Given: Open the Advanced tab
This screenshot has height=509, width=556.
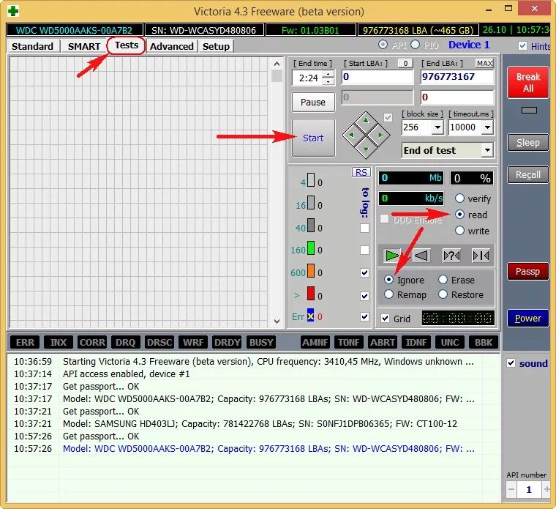Looking at the screenshot, I should pyautogui.click(x=172, y=46).
